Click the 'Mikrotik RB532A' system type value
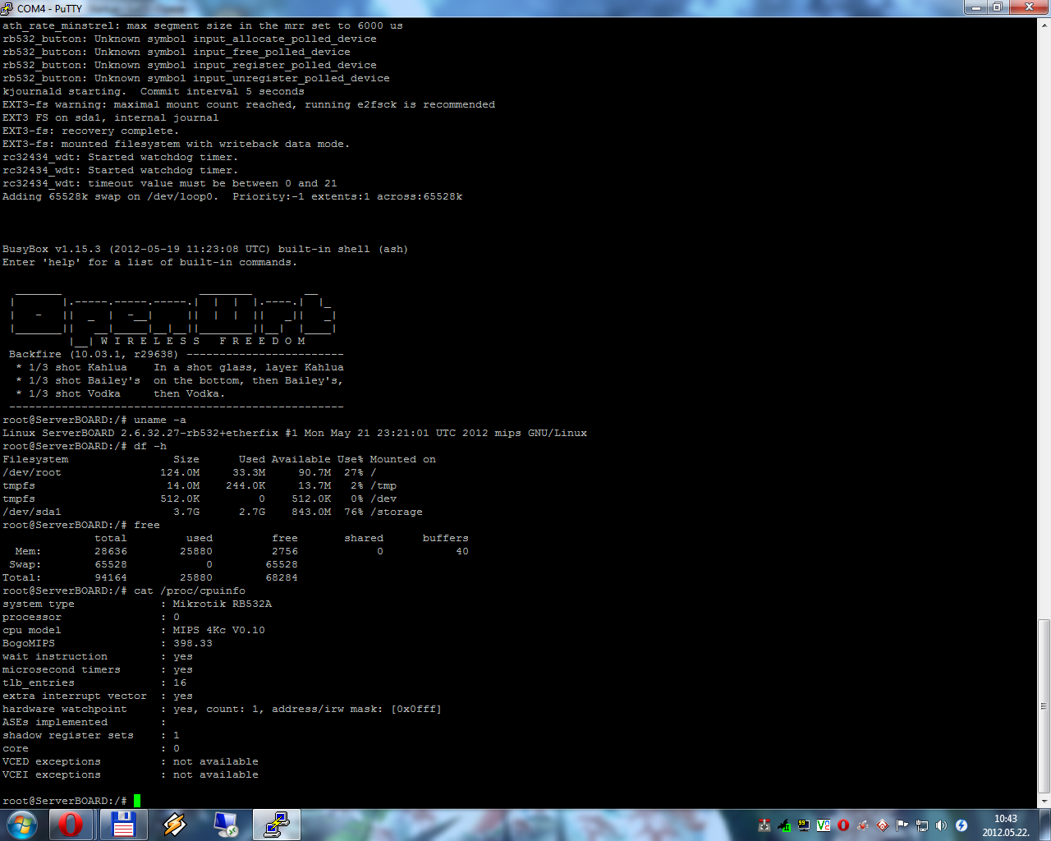 coord(223,604)
